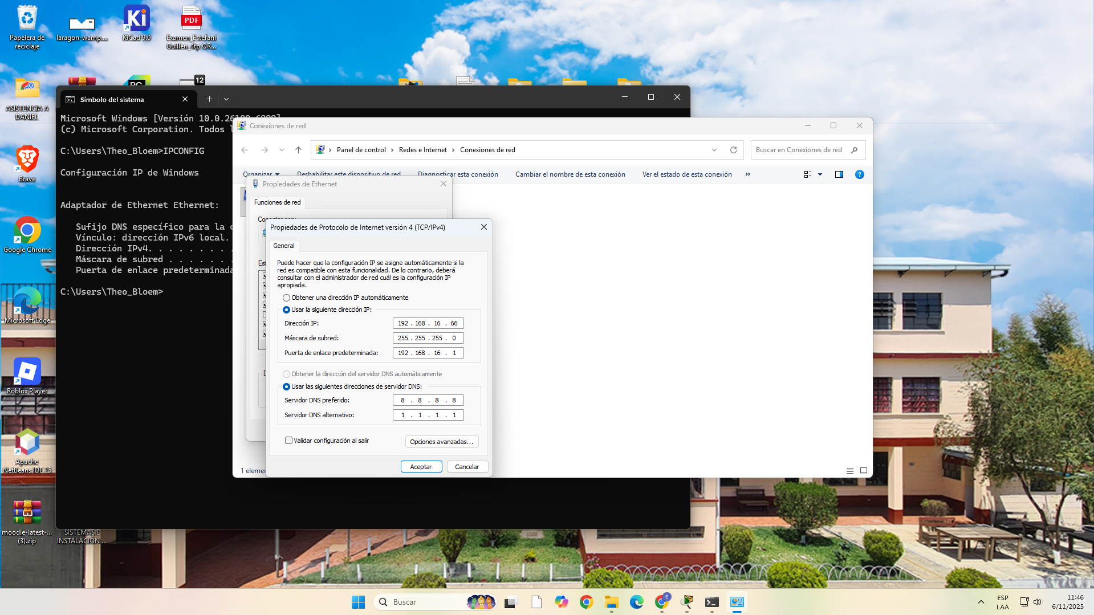Select Obtener una dirección IP automáticamente
Screen dimensions: 1094x615
point(286,297)
